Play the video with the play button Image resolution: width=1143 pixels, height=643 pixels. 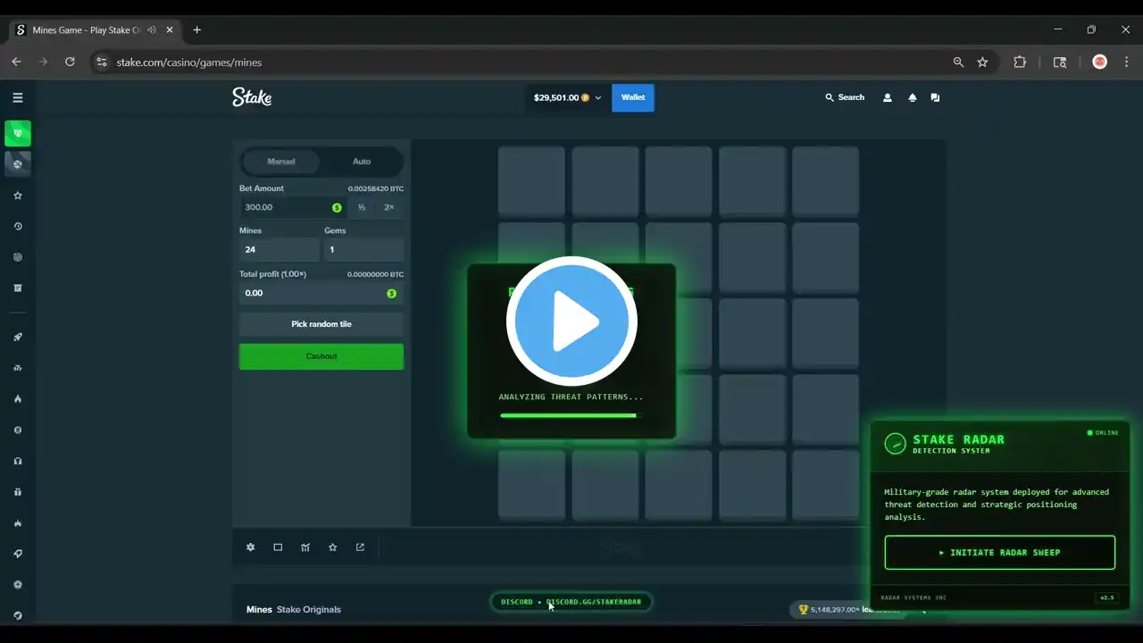(571, 321)
